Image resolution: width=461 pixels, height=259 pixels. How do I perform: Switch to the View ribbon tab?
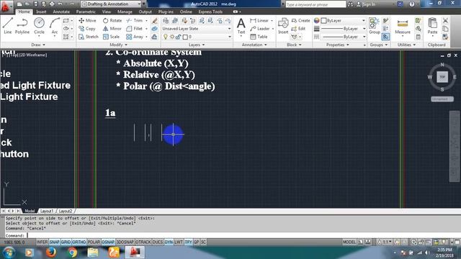click(107, 12)
